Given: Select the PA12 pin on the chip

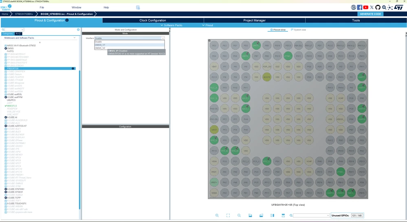Looking at the screenshot, I should tap(362, 56).
